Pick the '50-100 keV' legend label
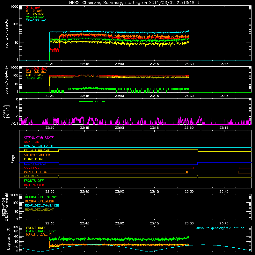255x255 pixels. pyautogui.click(x=36, y=20)
